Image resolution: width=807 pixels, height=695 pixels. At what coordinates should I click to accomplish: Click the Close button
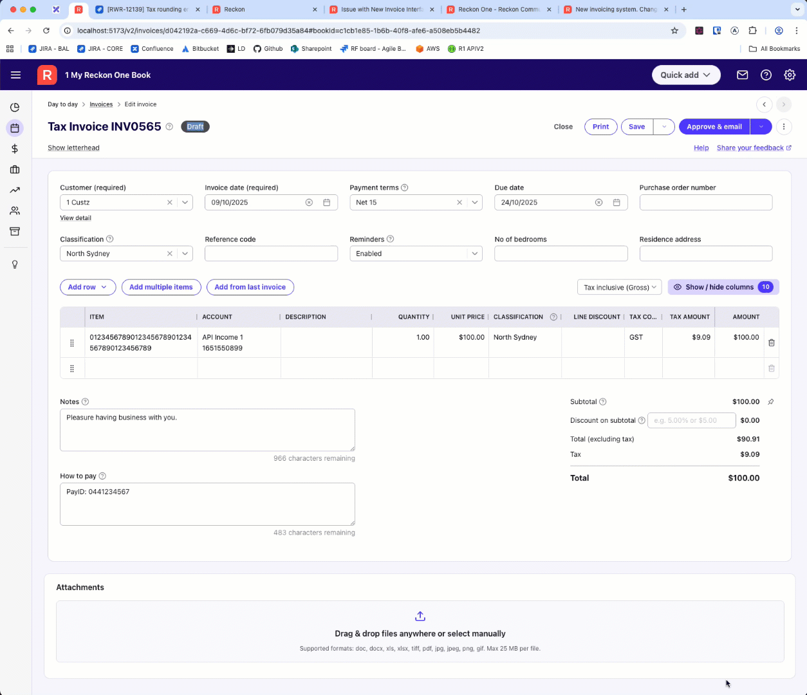click(563, 127)
